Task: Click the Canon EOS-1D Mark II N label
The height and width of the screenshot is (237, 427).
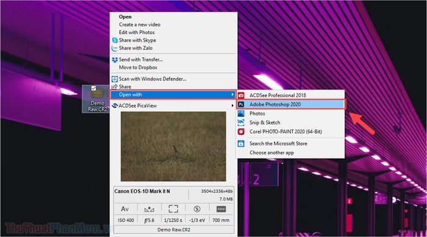Action: 142,191
